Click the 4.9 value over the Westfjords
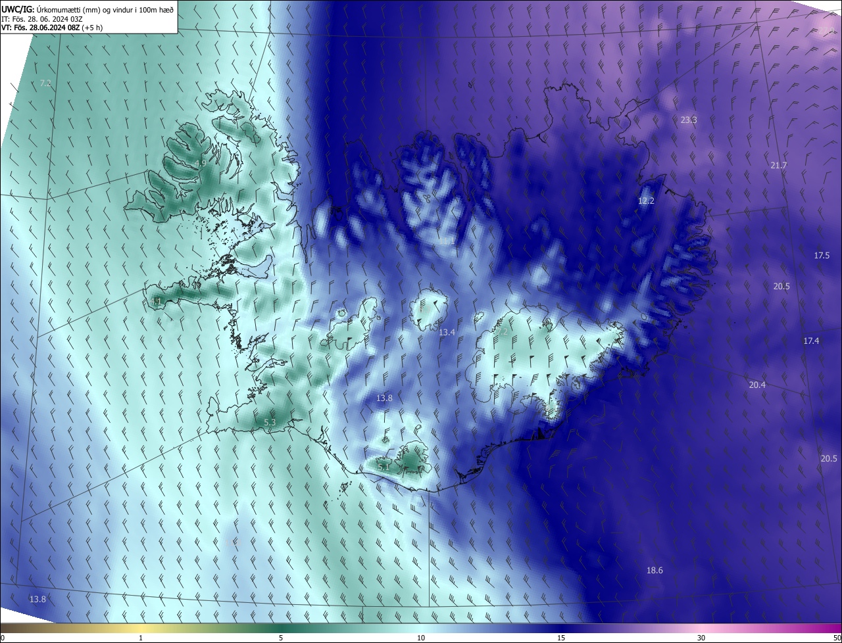842x643 pixels. pos(201,163)
